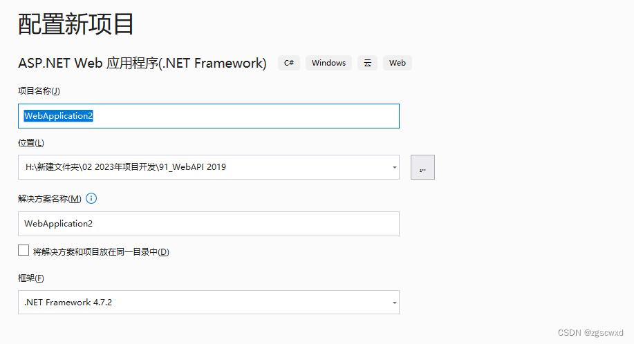Click the Web tag badge
The image size is (634, 344).
(398, 63)
